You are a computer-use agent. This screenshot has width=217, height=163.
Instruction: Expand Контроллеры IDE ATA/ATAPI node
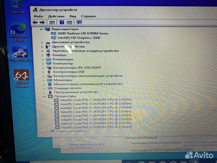tap(43, 68)
